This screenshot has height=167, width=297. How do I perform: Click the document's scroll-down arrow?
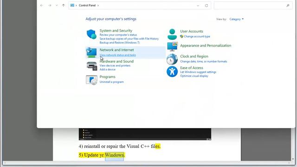pos(293,159)
